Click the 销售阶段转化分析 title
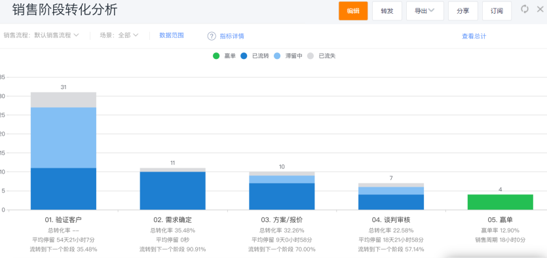Viewport: 547px width, 258px height. pyautogui.click(x=65, y=10)
